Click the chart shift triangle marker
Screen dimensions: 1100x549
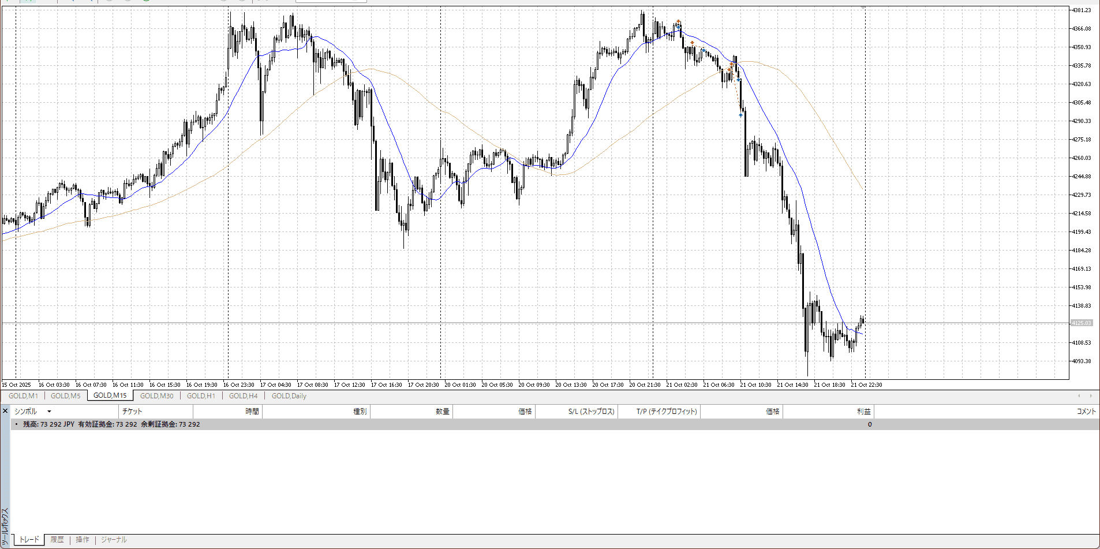click(x=863, y=8)
